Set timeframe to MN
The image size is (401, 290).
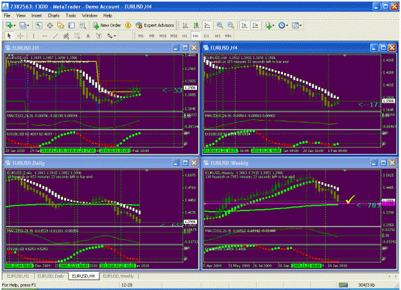(228, 36)
